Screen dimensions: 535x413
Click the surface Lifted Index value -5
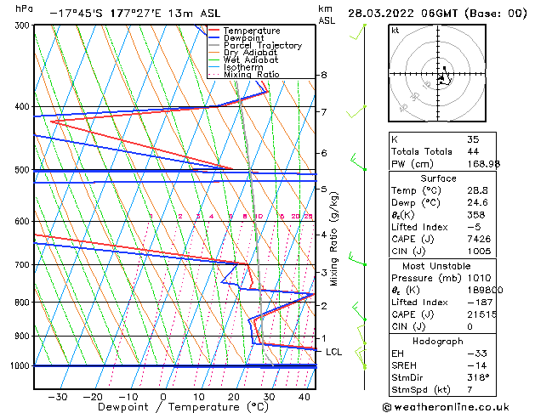(x=474, y=227)
